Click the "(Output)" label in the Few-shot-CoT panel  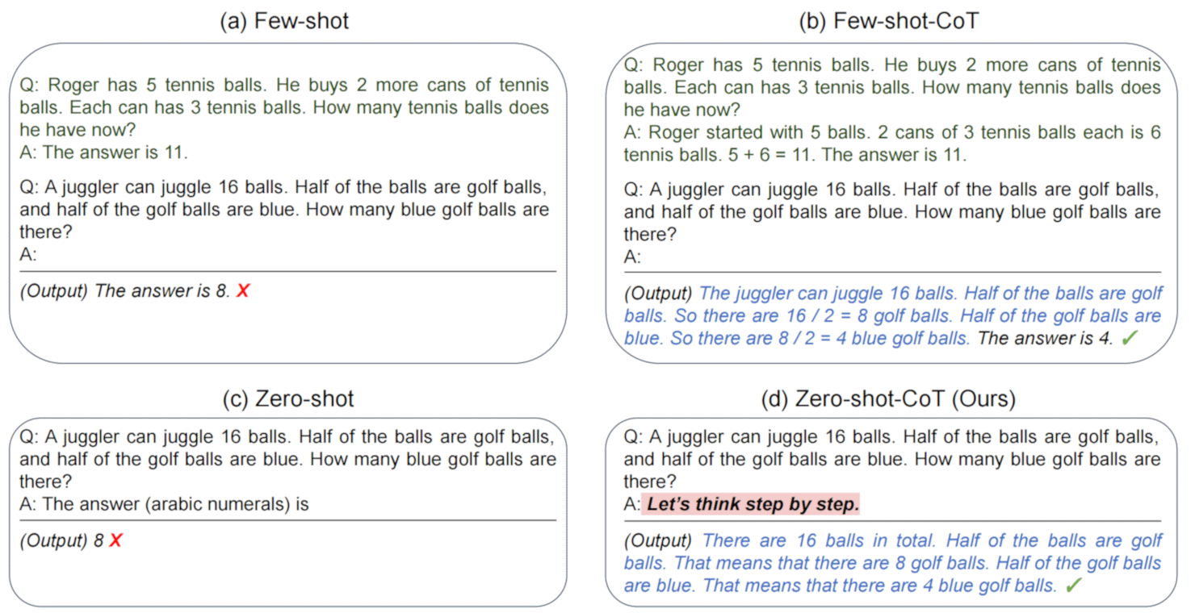[x=657, y=294]
